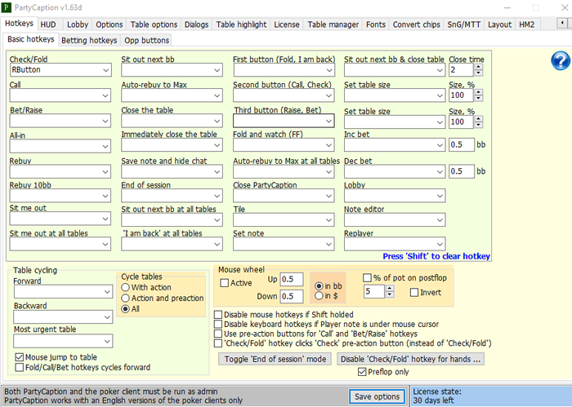Check the Invert option
Viewport: 572px width, 407px height.
coord(414,292)
